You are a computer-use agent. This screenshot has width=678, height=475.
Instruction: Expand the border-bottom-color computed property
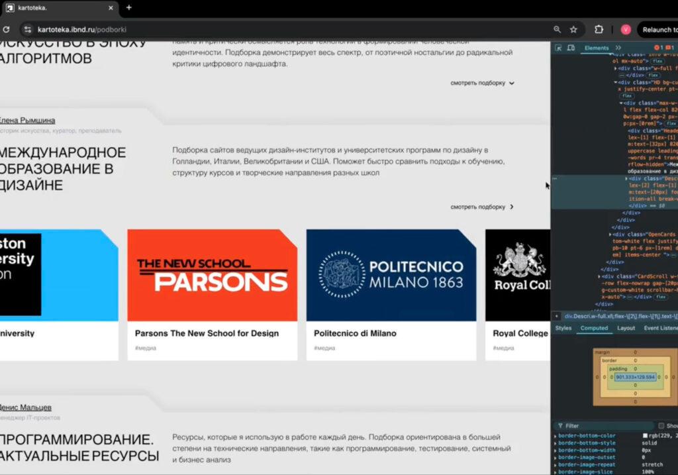[x=556, y=436]
